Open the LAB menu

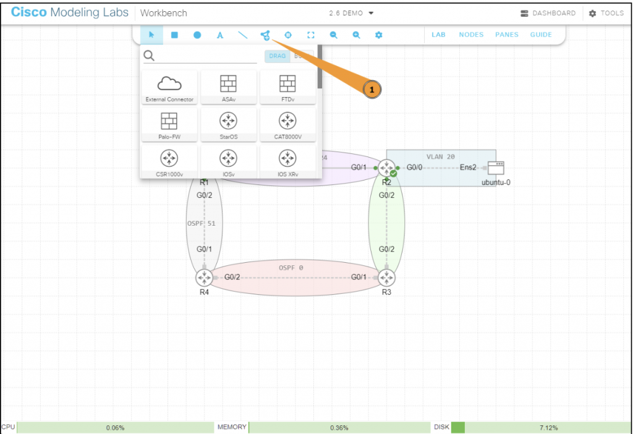click(438, 35)
